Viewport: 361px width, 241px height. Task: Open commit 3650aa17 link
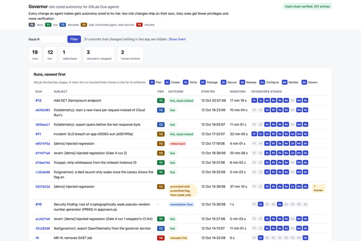pyautogui.click(x=43, y=124)
